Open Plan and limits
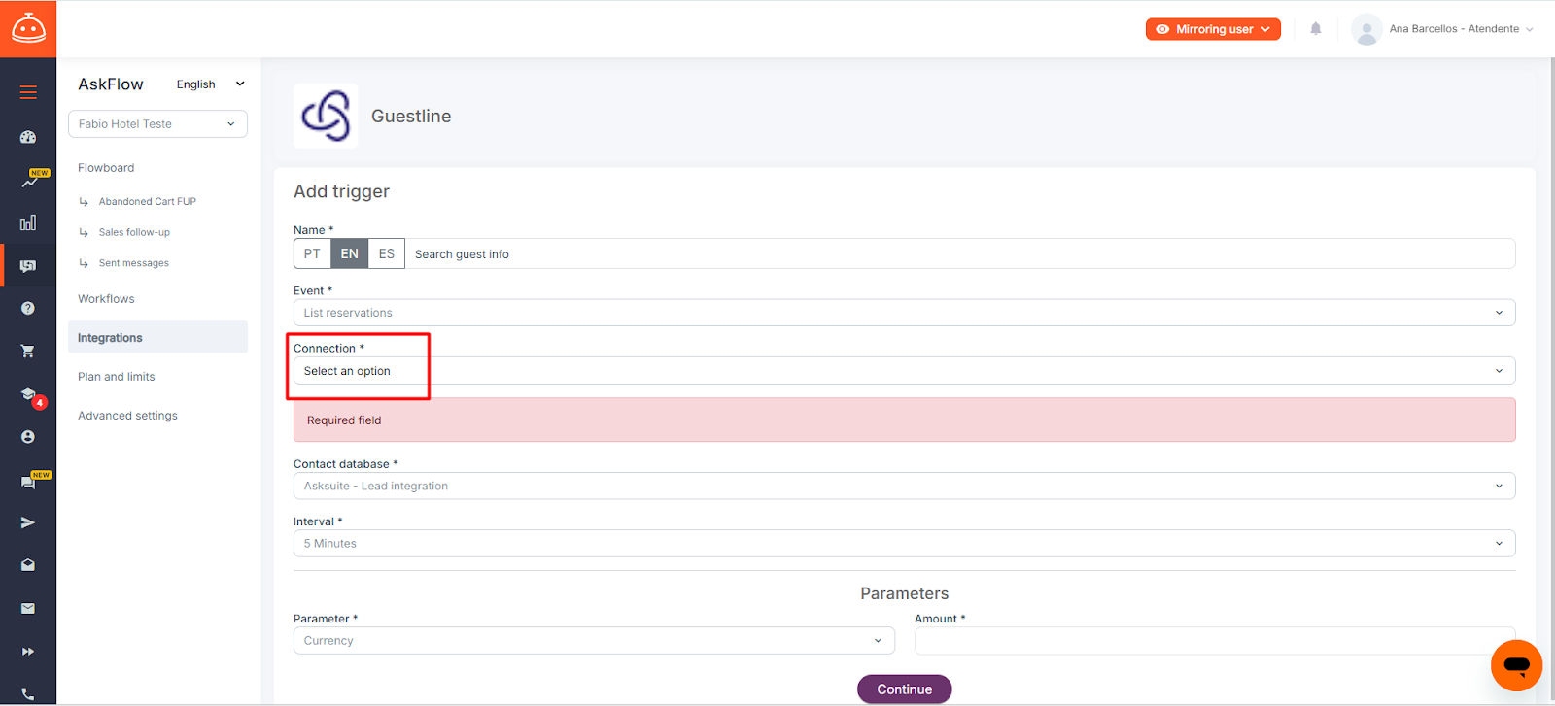The image size is (1555, 706). 117,377
